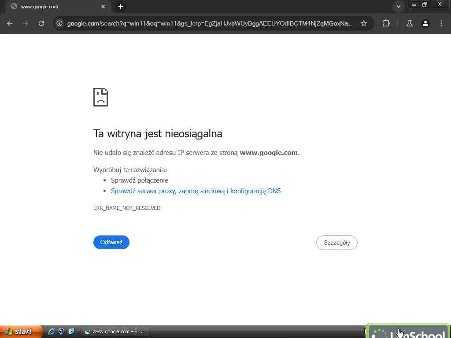Screen dimensions: 451x338
Task: Minimize the Chrome window
Action: [x=414, y=4]
